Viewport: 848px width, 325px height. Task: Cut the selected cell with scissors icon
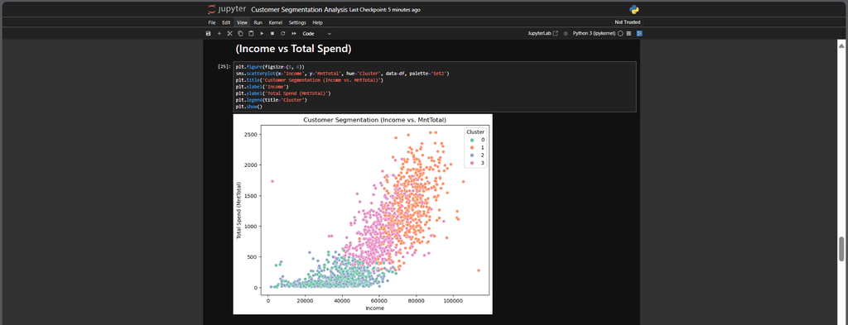pos(229,33)
